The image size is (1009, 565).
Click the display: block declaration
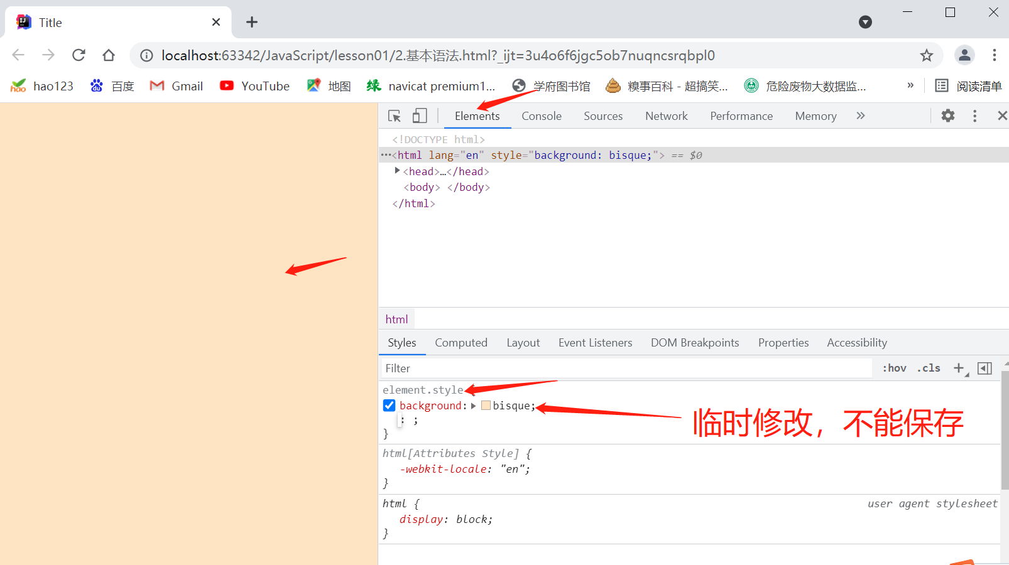446,519
